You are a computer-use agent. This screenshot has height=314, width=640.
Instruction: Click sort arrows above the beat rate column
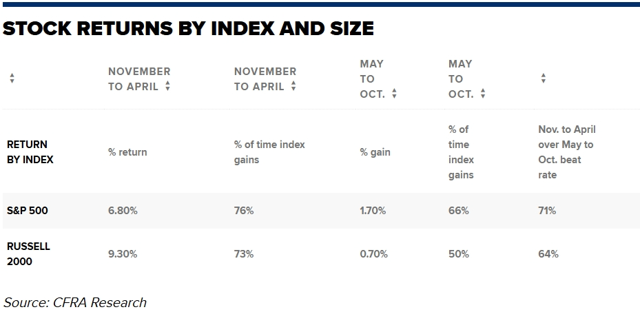(x=543, y=79)
